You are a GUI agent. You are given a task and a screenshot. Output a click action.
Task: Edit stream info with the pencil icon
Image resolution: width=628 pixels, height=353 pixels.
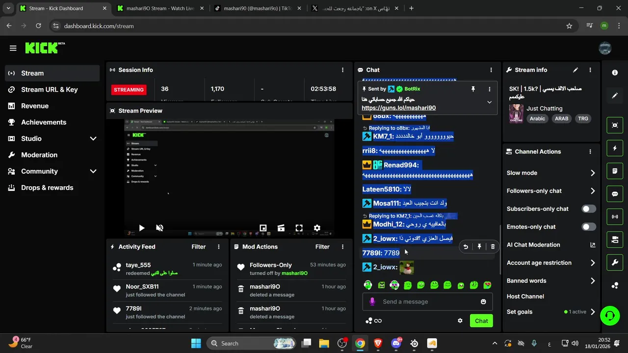(576, 70)
